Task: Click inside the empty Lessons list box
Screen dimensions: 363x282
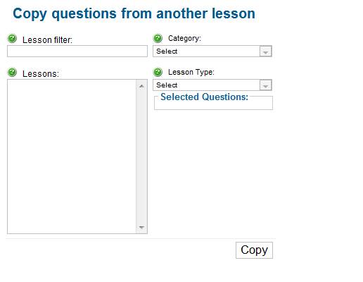Action: [x=72, y=157]
